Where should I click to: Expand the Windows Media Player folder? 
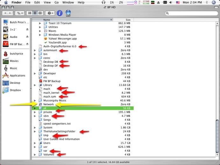pyautogui.click(x=40, y=35)
